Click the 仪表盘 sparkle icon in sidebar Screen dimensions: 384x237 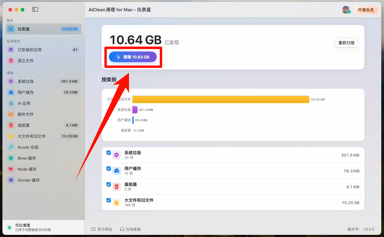click(x=11, y=29)
